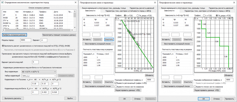The width and height of the screenshot is (237, 102).
Task: Click upper Вставить button in right dialog
Action: pos(166,40)
